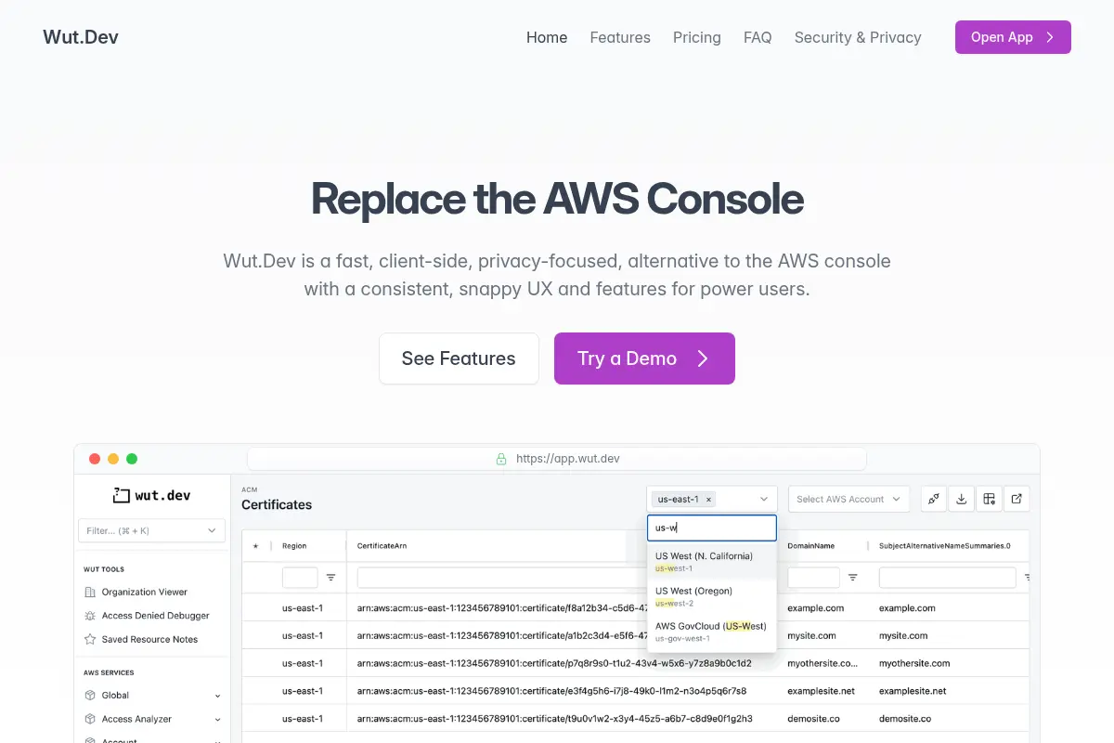The width and height of the screenshot is (1114, 743).
Task: Click the Certificates page title
Action: tap(277, 504)
